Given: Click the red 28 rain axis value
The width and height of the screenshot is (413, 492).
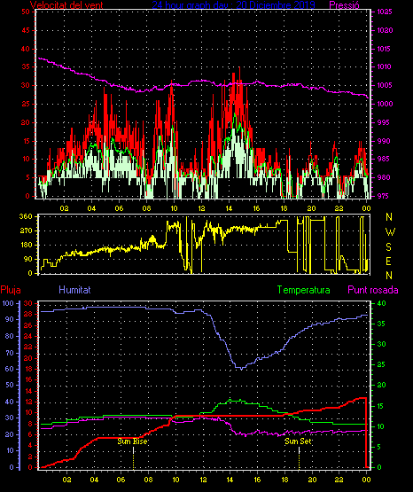Looking at the screenshot, I should 28,314.
